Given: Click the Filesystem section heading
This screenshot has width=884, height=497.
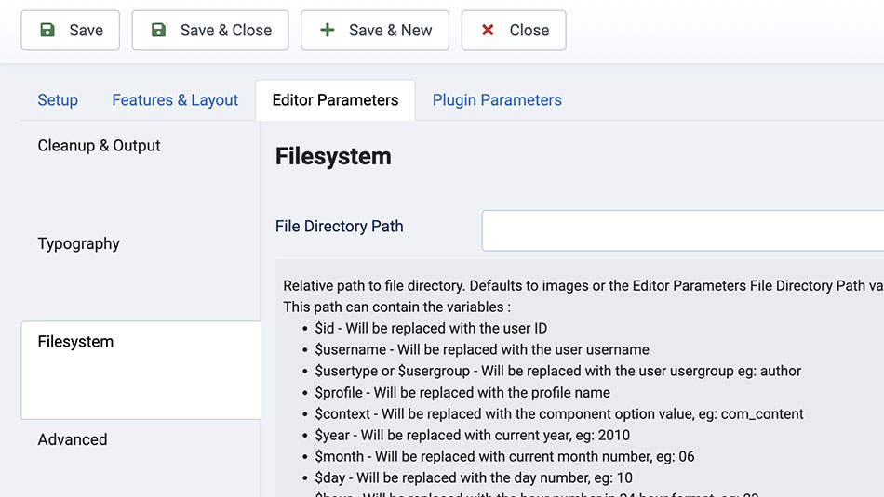Looking at the screenshot, I should pos(333,156).
